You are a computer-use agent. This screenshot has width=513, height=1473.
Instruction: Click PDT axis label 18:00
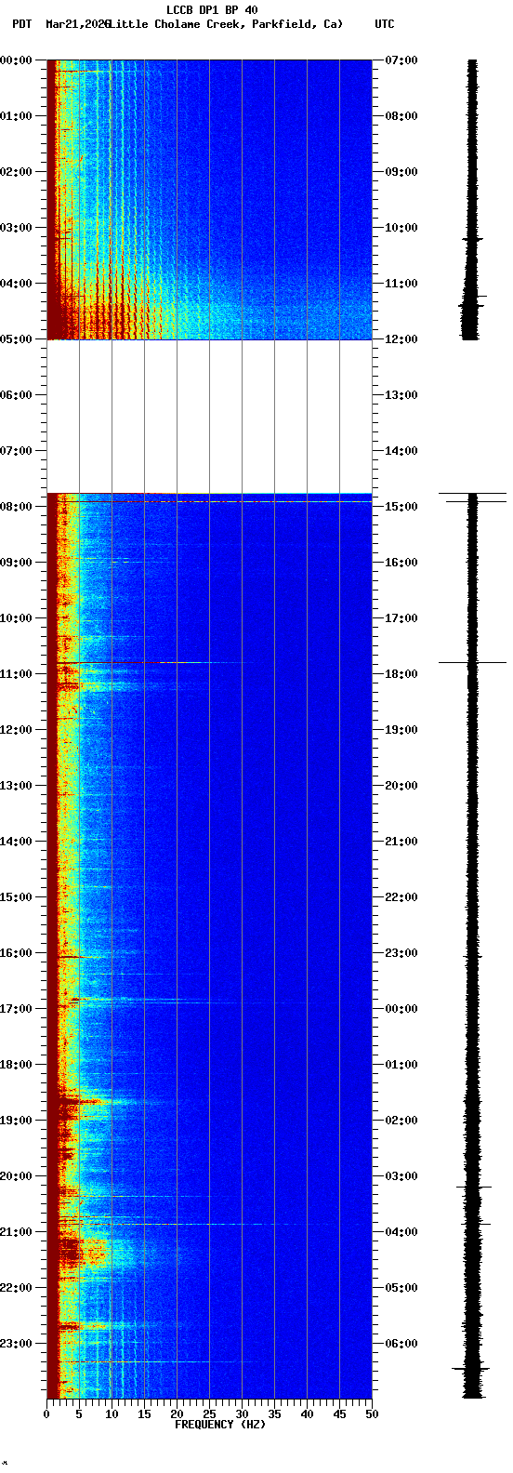(16, 1065)
